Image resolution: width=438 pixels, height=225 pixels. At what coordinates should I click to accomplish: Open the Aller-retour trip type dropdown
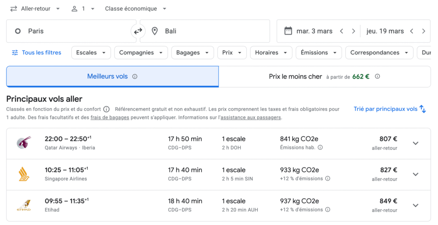pos(35,9)
